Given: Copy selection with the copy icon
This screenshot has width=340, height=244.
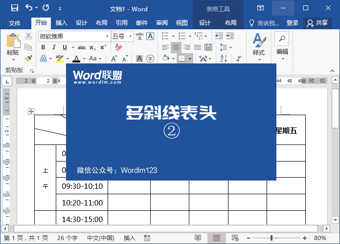Looking at the screenshot, I should tap(28, 47).
